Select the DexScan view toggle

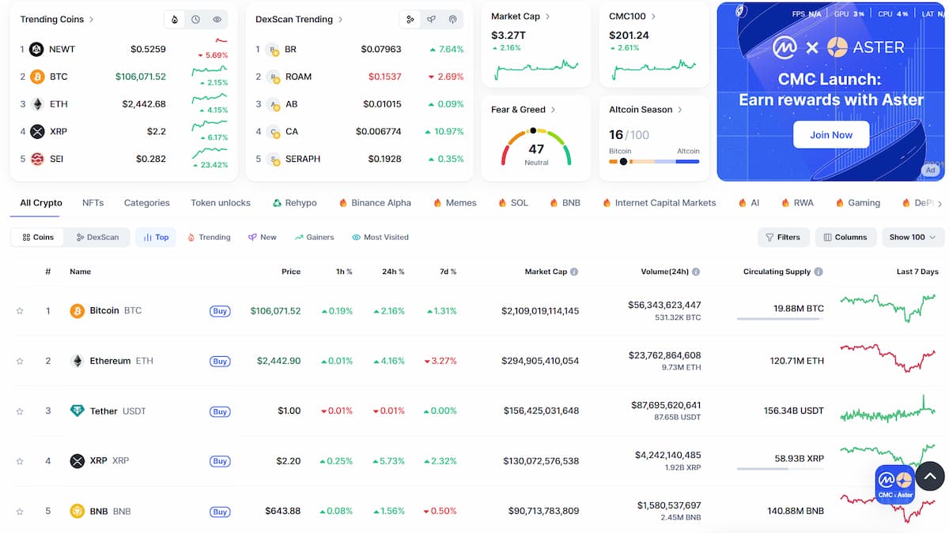click(x=96, y=237)
